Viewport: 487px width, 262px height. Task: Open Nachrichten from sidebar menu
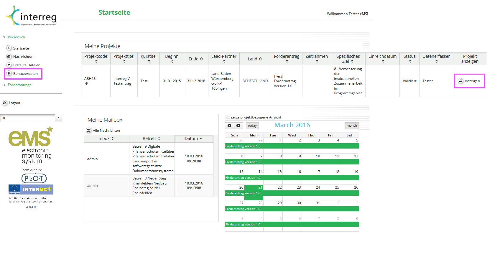[x=23, y=57]
